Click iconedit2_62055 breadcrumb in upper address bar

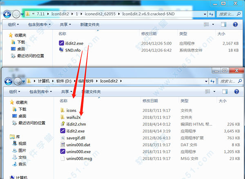click(100, 14)
